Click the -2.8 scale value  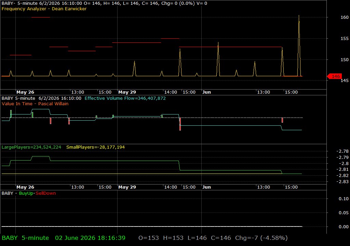(x=344, y=163)
